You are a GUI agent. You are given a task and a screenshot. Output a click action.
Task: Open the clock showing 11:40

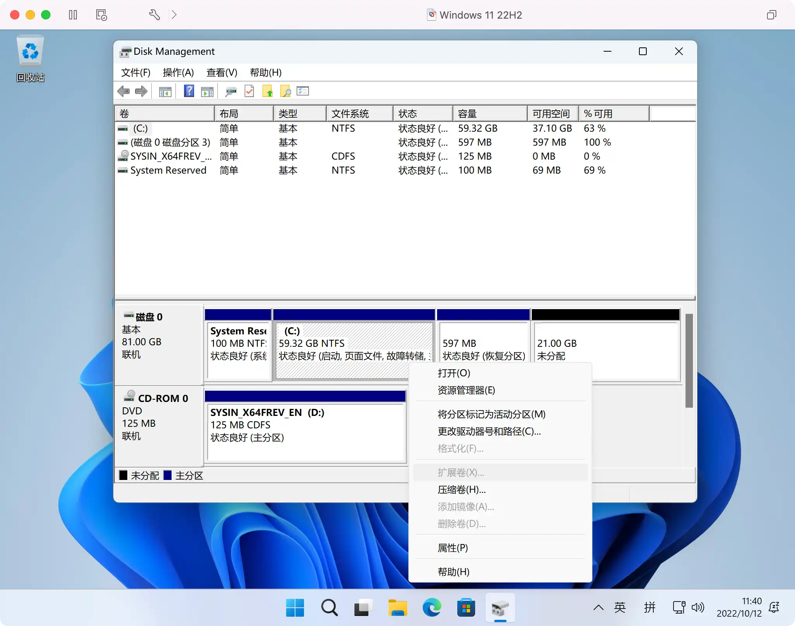[x=739, y=607]
